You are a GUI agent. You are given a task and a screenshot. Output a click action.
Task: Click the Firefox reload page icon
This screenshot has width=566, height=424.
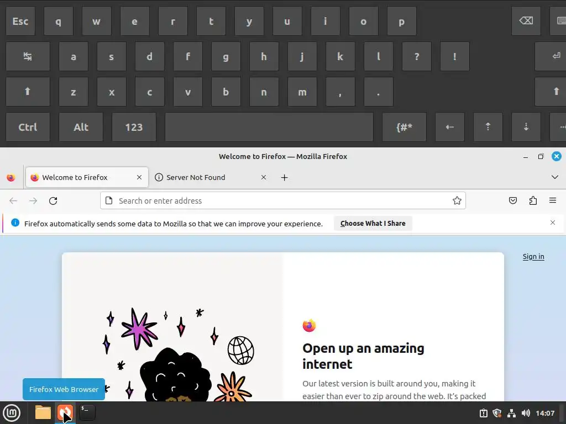tap(53, 201)
